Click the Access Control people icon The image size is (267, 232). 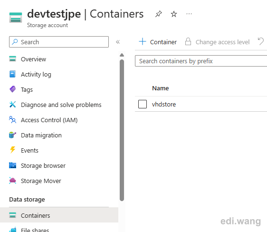(x=13, y=120)
